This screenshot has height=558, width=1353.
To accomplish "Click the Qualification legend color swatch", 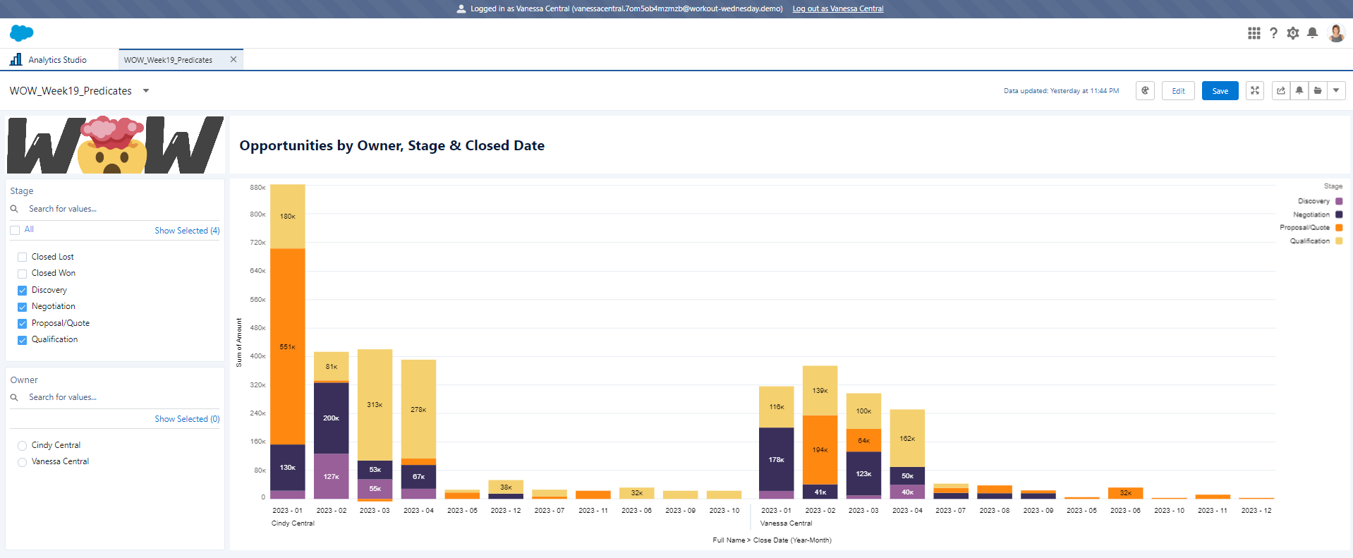I will point(1339,241).
